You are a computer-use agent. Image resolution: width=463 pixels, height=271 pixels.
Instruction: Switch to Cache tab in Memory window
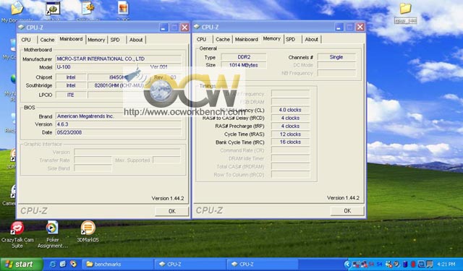point(223,39)
